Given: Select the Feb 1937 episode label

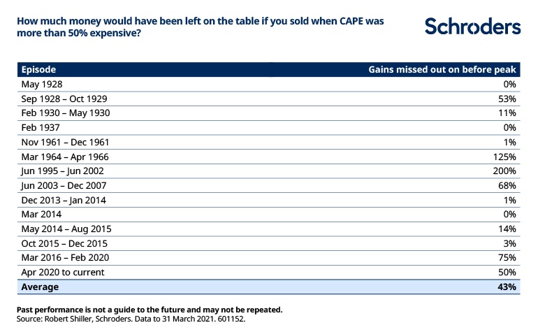Looking at the screenshot, I should pos(41,127).
